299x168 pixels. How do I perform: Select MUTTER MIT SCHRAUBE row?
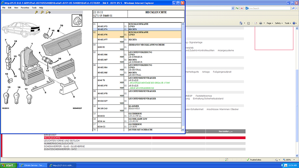137,130
